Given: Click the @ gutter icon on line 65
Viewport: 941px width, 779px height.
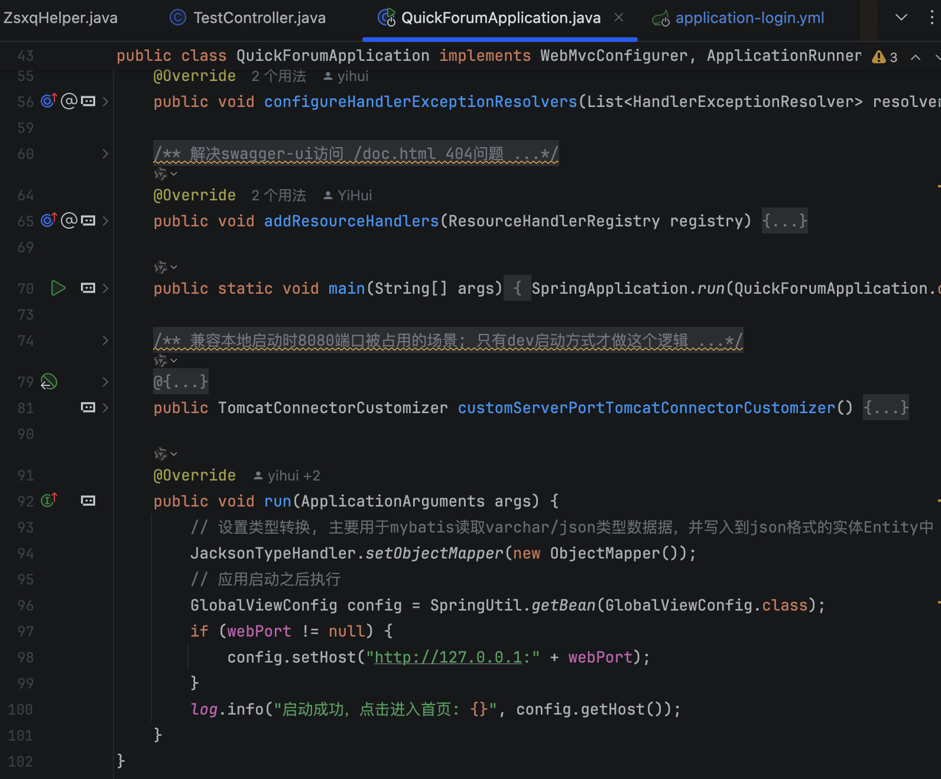Looking at the screenshot, I should click(69, 220).
